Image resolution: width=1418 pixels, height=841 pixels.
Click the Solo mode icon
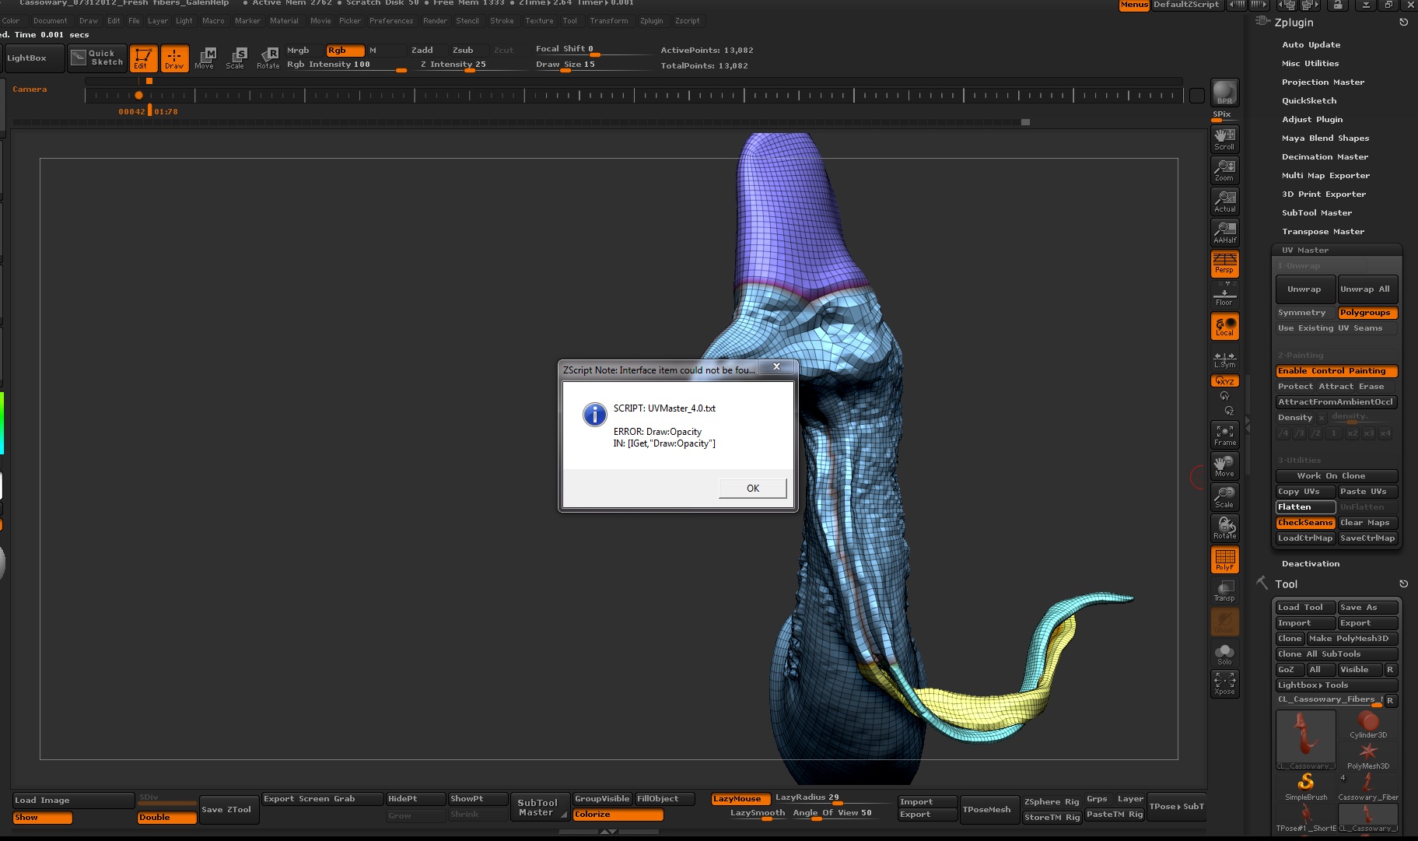pos(1224,654)
